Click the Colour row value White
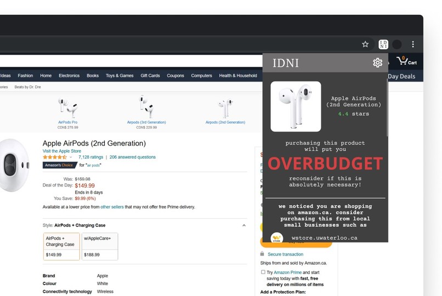 click(103, 283)
